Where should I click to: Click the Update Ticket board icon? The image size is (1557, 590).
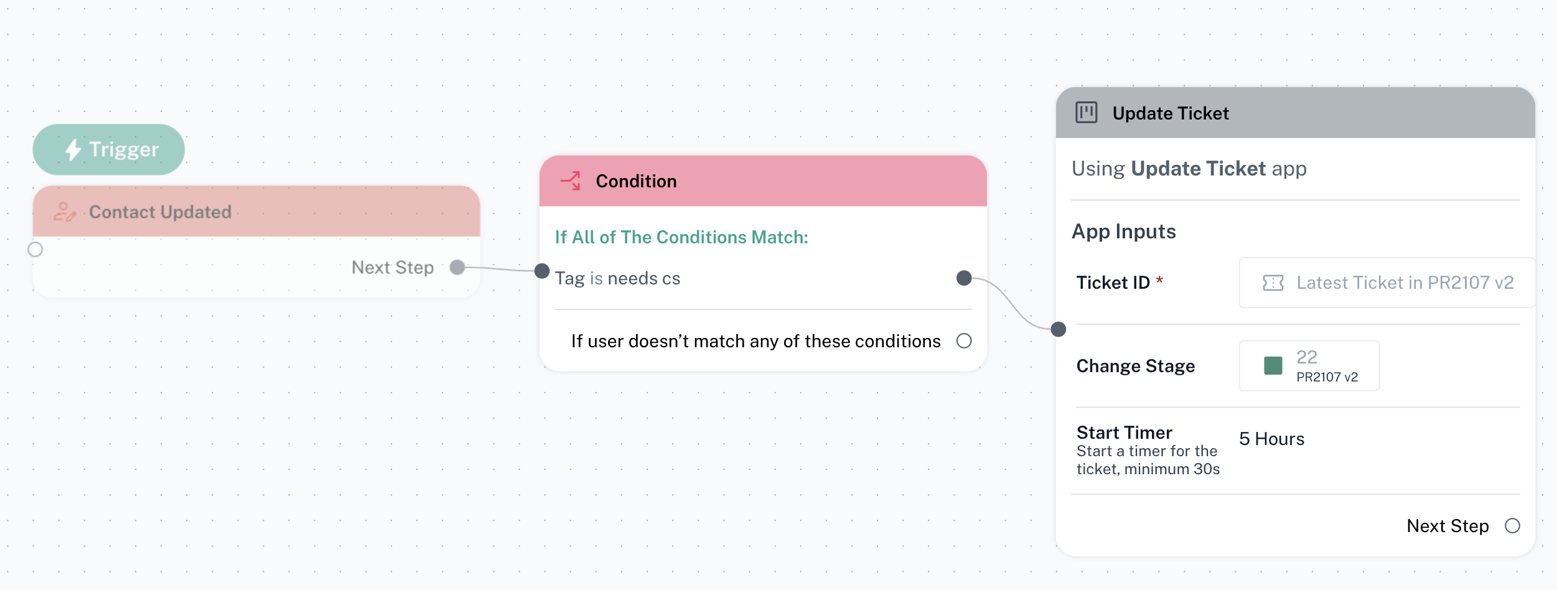(x=1087, y=113)
